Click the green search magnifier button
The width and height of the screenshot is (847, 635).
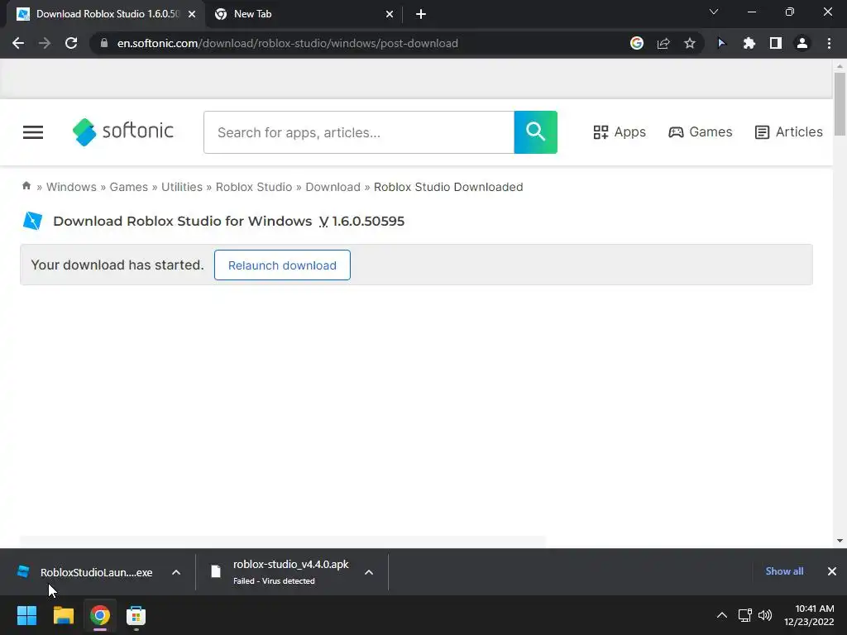pyautogui.click(x=535, y=132)
